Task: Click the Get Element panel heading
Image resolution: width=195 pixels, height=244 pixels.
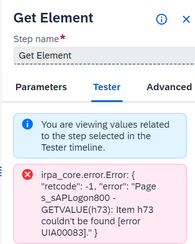Action: (x=53, y=18)
